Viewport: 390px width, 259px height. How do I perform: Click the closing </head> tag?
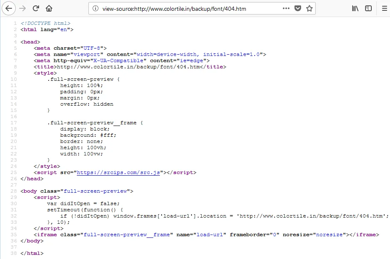click(32, 179)
